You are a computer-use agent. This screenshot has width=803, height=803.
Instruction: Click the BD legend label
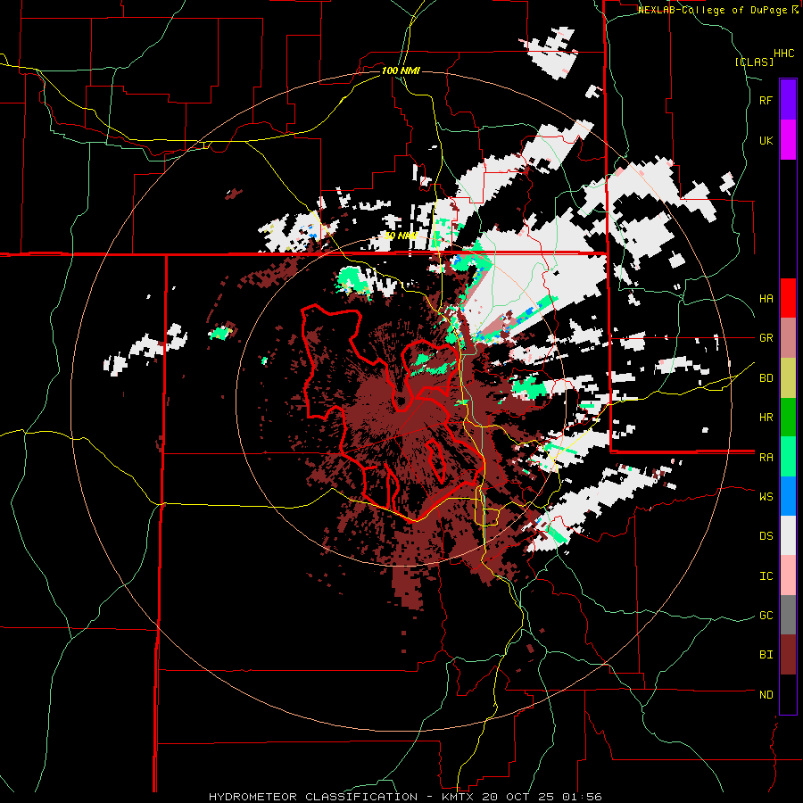[x=766, y=378]
